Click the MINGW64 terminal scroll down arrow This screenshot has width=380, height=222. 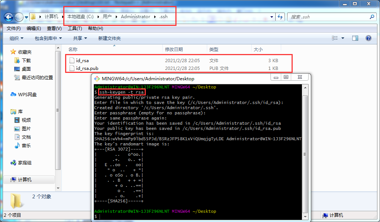pos(305,216)
